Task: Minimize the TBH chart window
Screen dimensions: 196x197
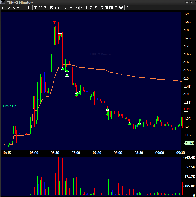Action: [x=187, y=2]
